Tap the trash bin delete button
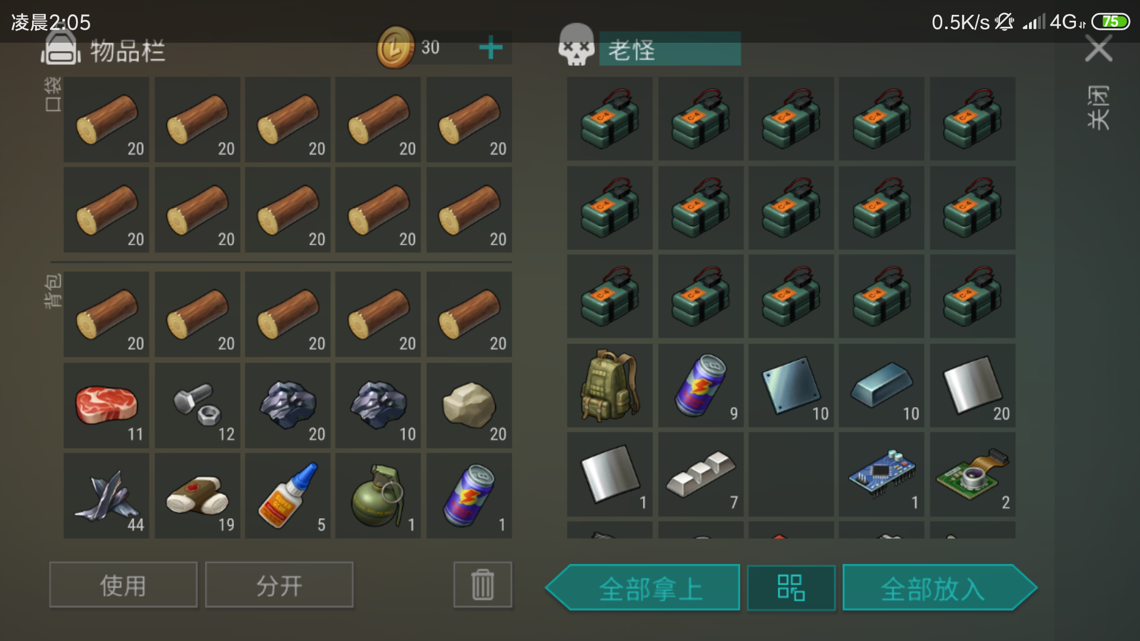This screenshot has height=641, width=1140. point(483,585)
